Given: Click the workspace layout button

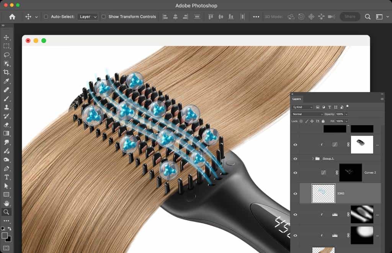Looking at the screenshot, I should coord(379,17).
